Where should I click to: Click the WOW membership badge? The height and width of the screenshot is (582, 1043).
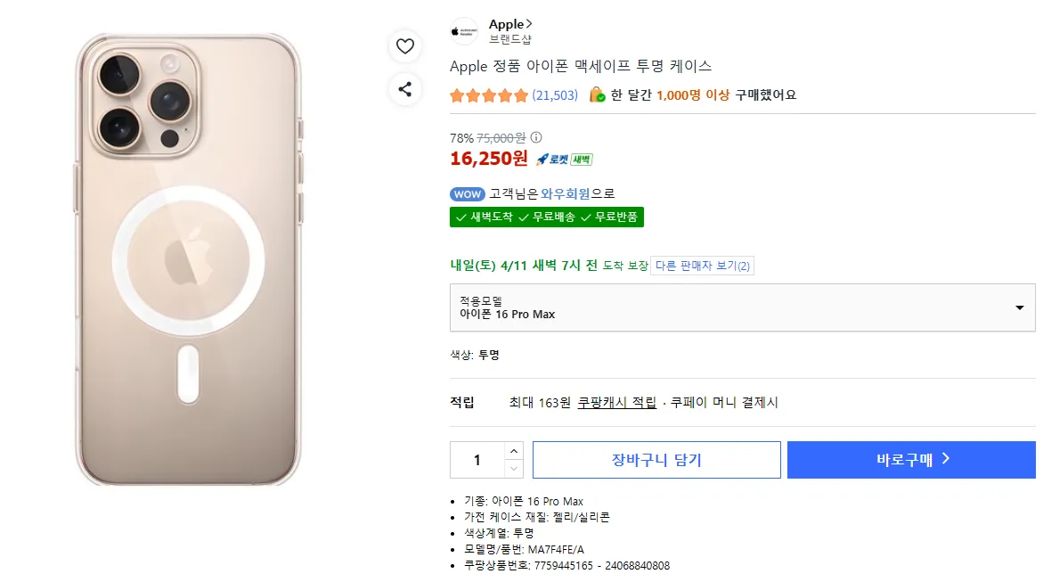pyautogui.click(x=468, y=194)
